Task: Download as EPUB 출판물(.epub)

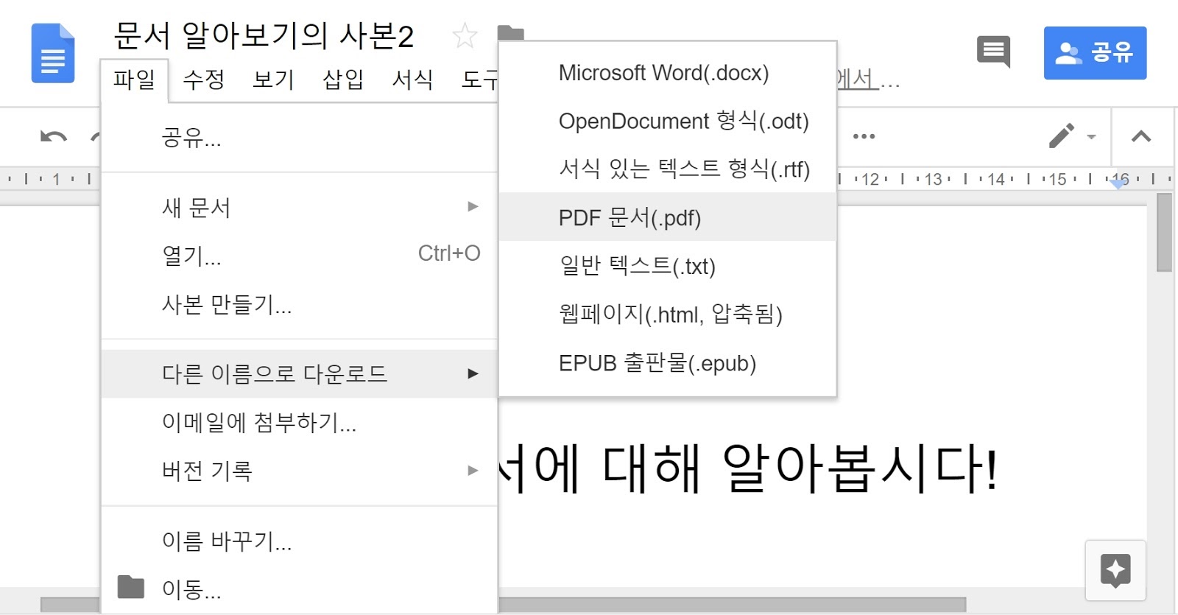Action: tap(668, 362)
